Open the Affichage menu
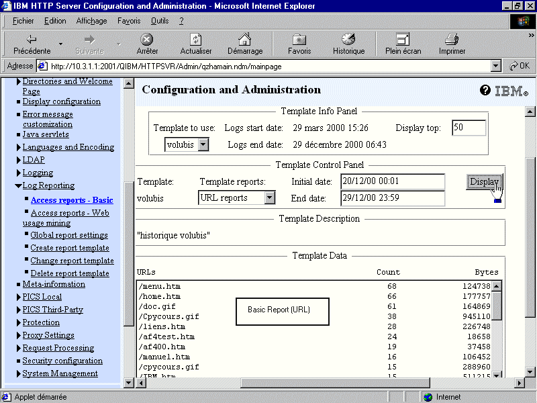The height and width of the screenshot is (403, 537). click(91, 21)
